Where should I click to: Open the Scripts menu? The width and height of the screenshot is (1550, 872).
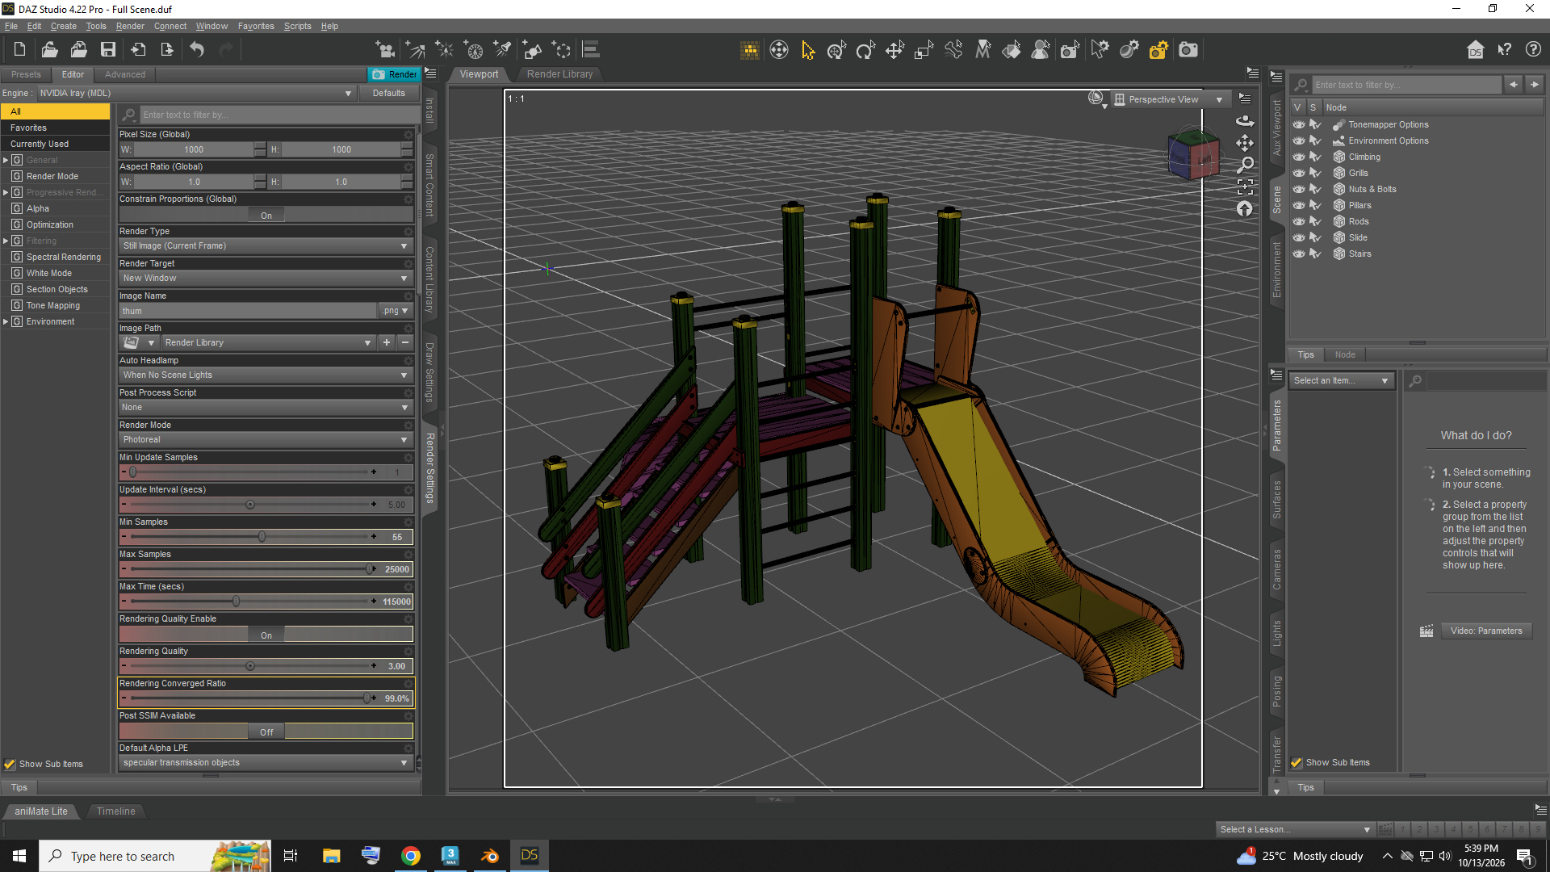[297, 26]
